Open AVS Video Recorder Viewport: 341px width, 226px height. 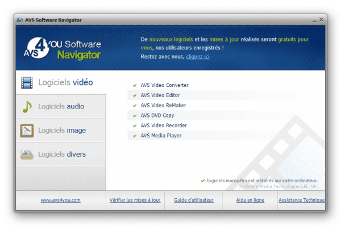click(164, 125)
